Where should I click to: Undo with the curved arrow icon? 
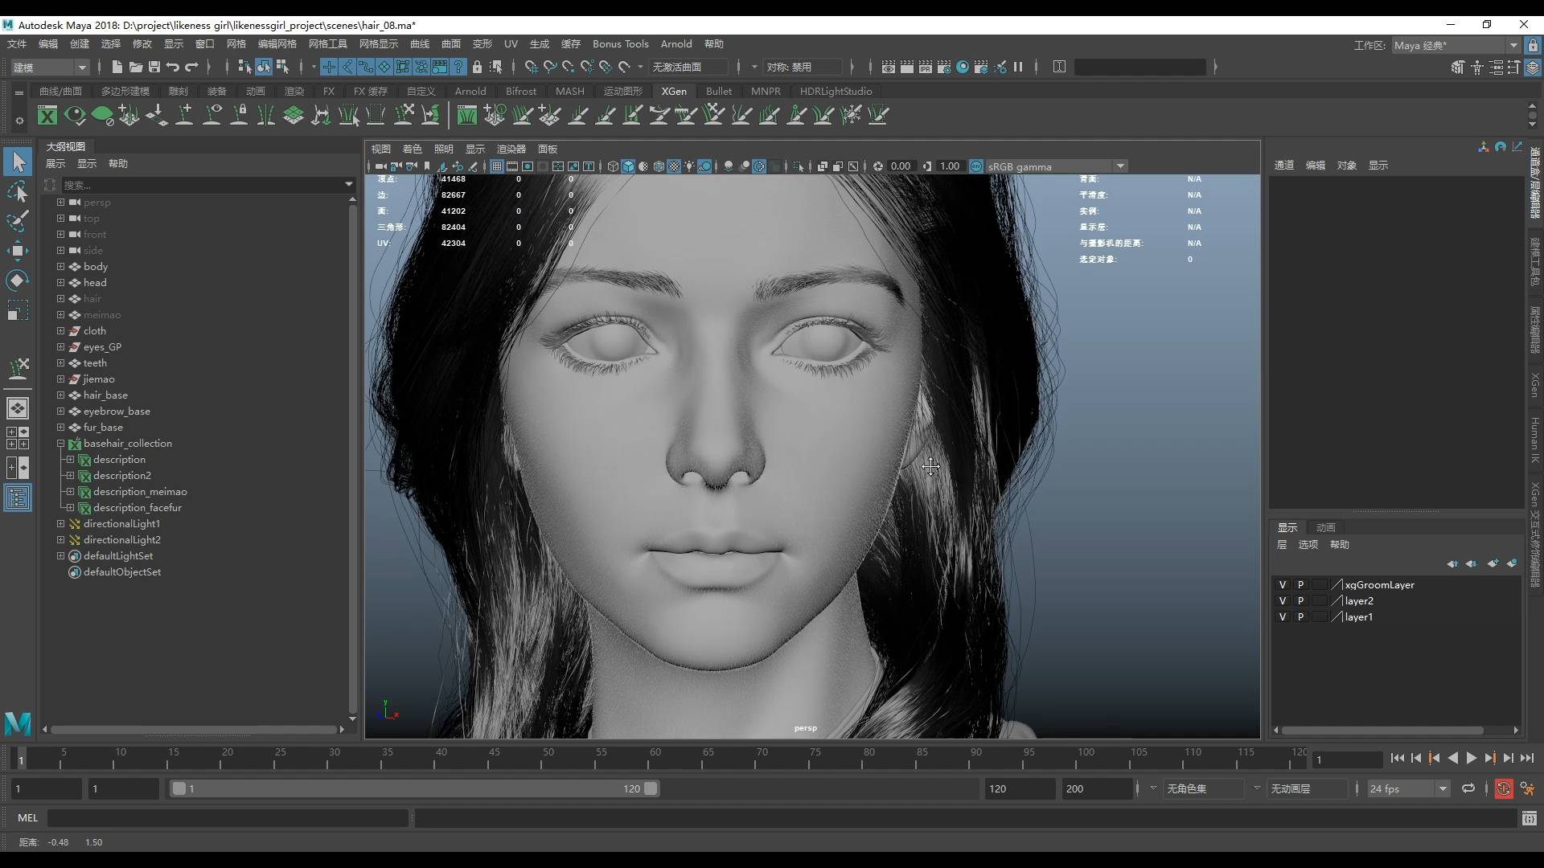tap(172, 67)
